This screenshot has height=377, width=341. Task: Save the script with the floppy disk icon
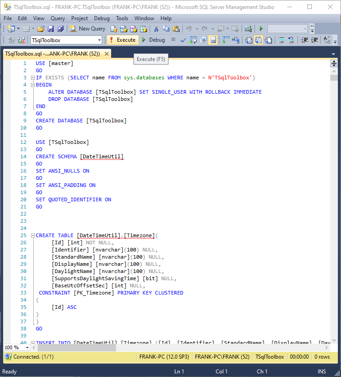click(x=51, y=29)
